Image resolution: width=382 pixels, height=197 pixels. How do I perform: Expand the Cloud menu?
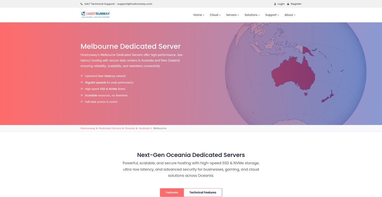coord(215,15)
